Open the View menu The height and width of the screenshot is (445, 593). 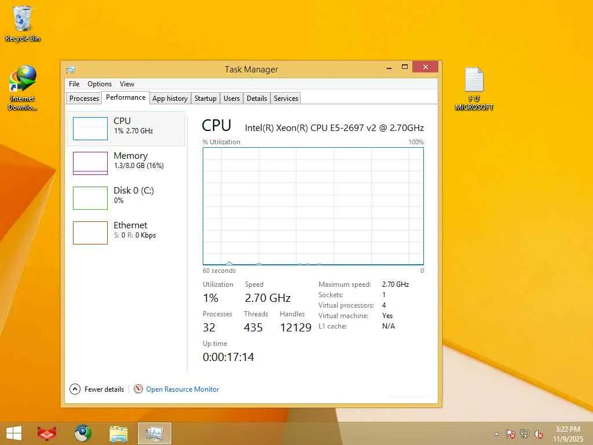coord(127,84)
